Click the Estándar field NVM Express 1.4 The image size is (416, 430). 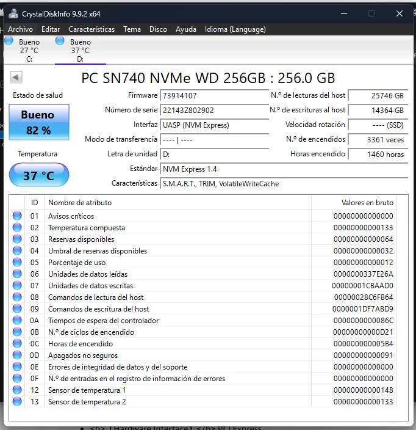coord(284,169)
